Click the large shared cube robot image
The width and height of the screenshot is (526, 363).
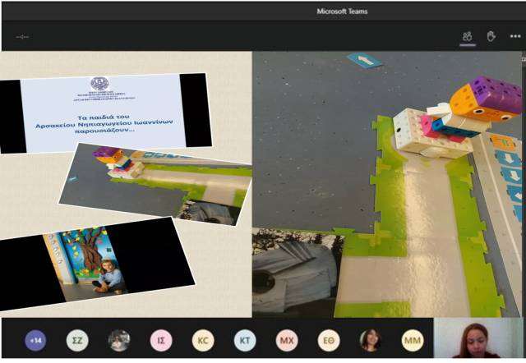(386, 185)
